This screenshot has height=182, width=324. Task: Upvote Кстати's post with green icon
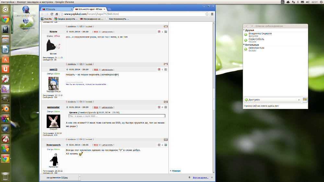click(x=166, y=32)
